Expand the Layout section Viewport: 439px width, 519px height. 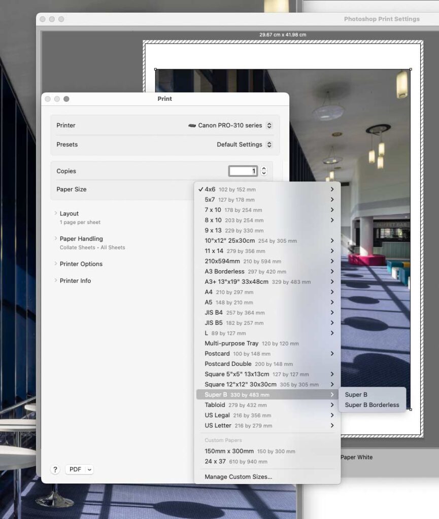coord(69,213)
